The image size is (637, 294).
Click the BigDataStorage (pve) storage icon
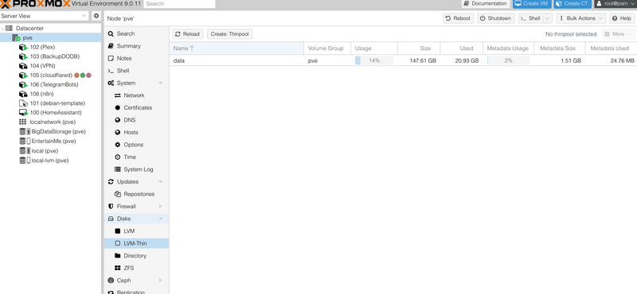coord(25,132)
